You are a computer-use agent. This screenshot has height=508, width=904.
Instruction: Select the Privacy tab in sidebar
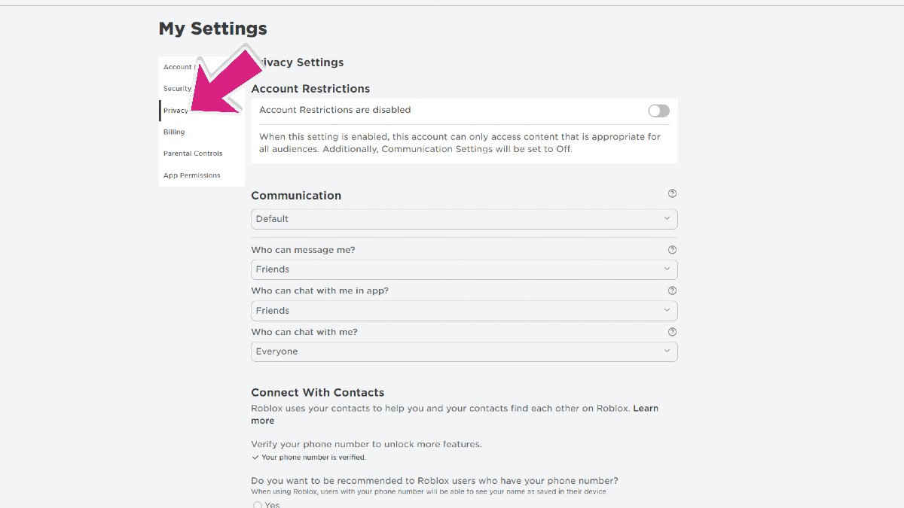(176, 111)
